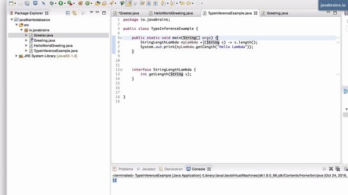Click the 'package io.javabrains;' code line

click(147, 19)
